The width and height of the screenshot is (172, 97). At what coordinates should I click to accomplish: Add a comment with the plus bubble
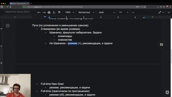[161, 44]
